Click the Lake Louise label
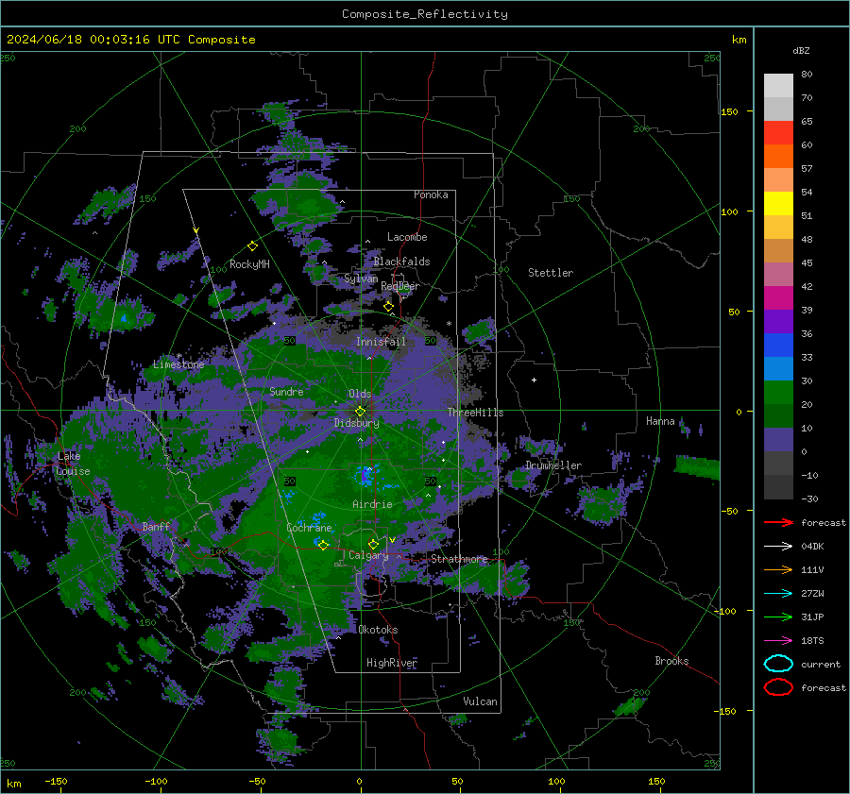Screen dimensions: 850x794 [x=73, y=464]
